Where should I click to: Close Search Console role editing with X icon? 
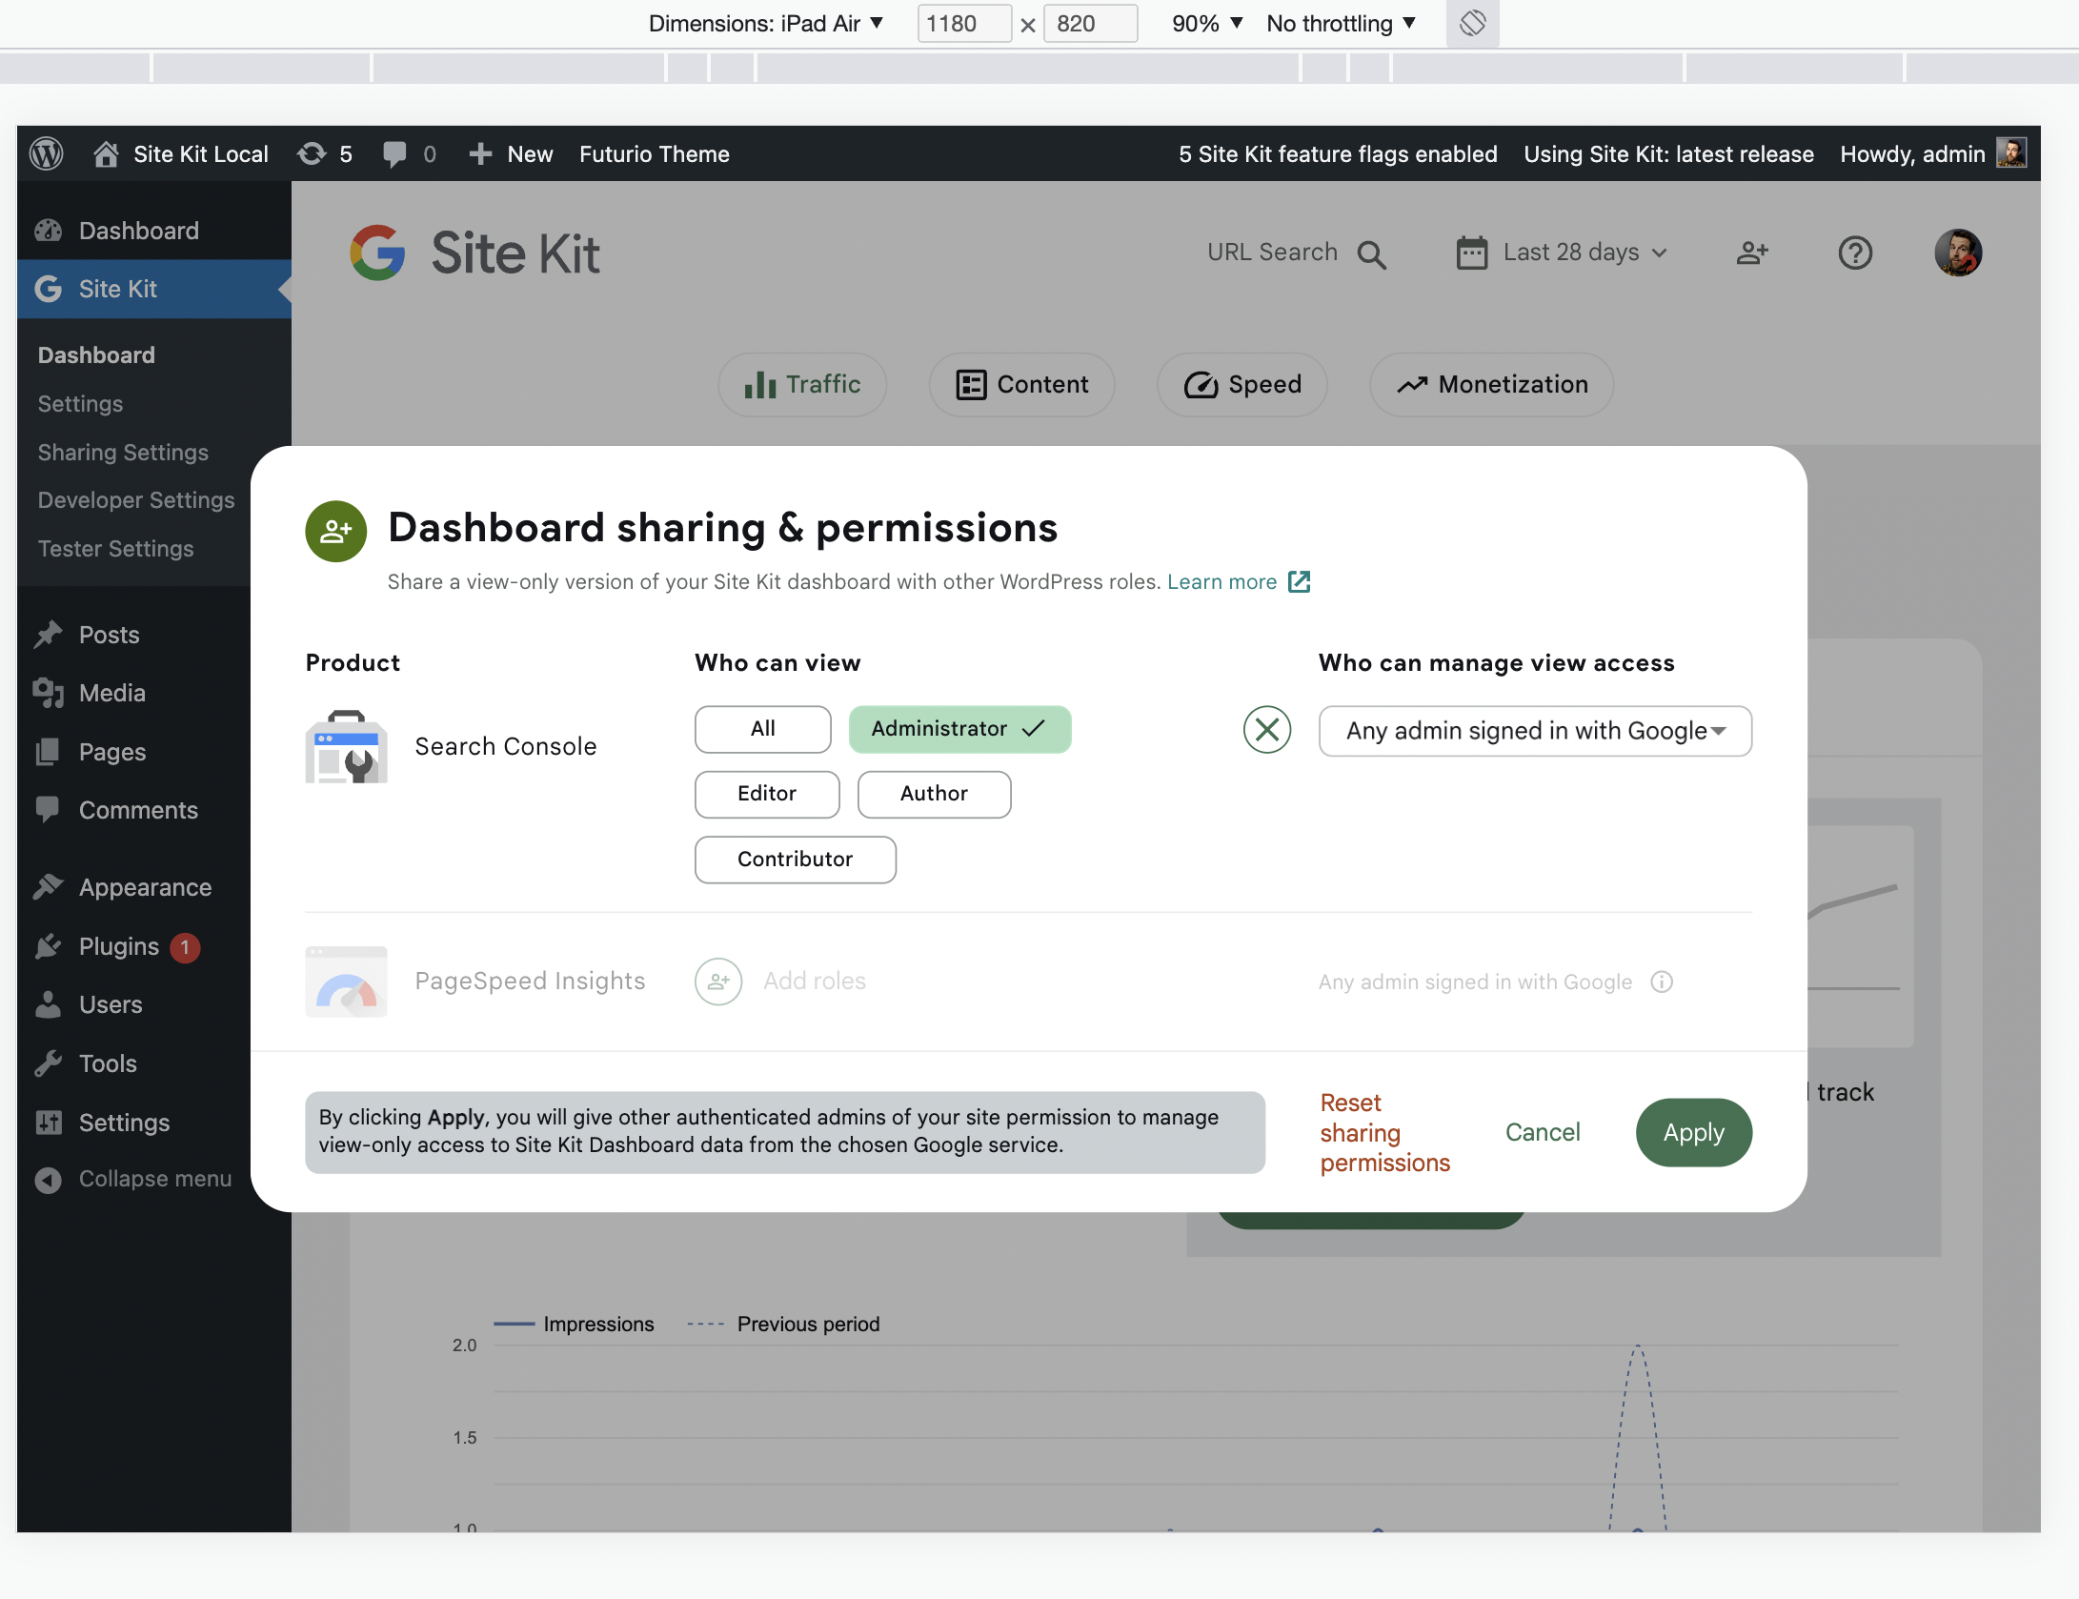pyautogui.click(x=1266, y=730)
